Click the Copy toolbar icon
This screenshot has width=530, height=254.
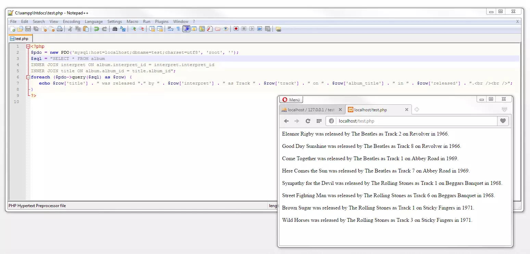(x=78, y=29)
